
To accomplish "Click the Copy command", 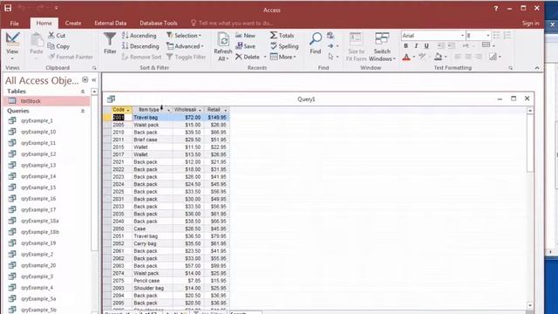I will coord(58,46).
